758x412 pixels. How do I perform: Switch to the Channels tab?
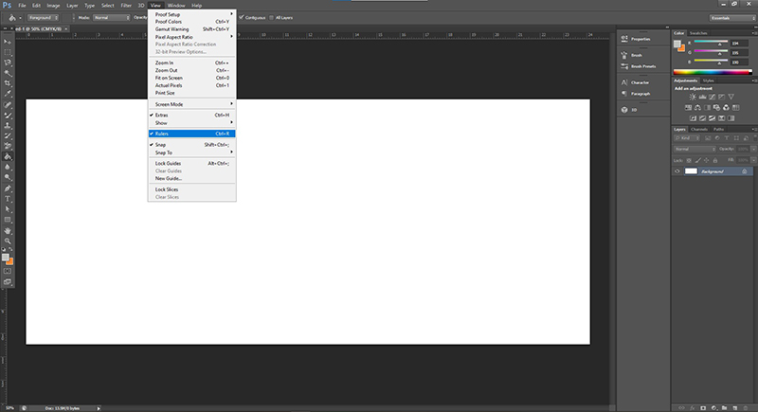click(698, 129)
